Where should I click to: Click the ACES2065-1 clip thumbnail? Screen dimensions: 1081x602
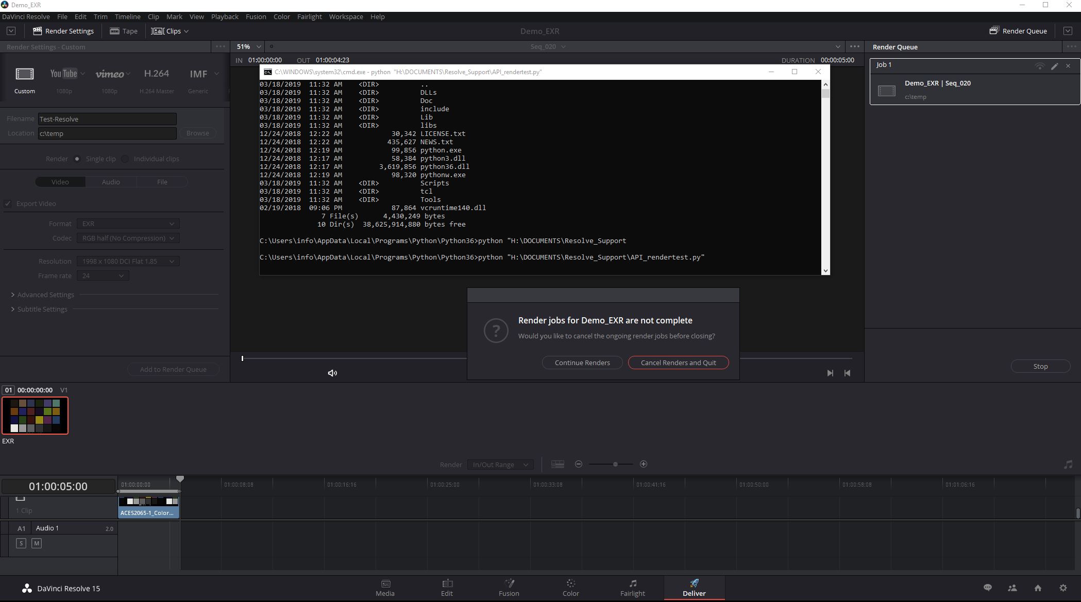[148, 506]
